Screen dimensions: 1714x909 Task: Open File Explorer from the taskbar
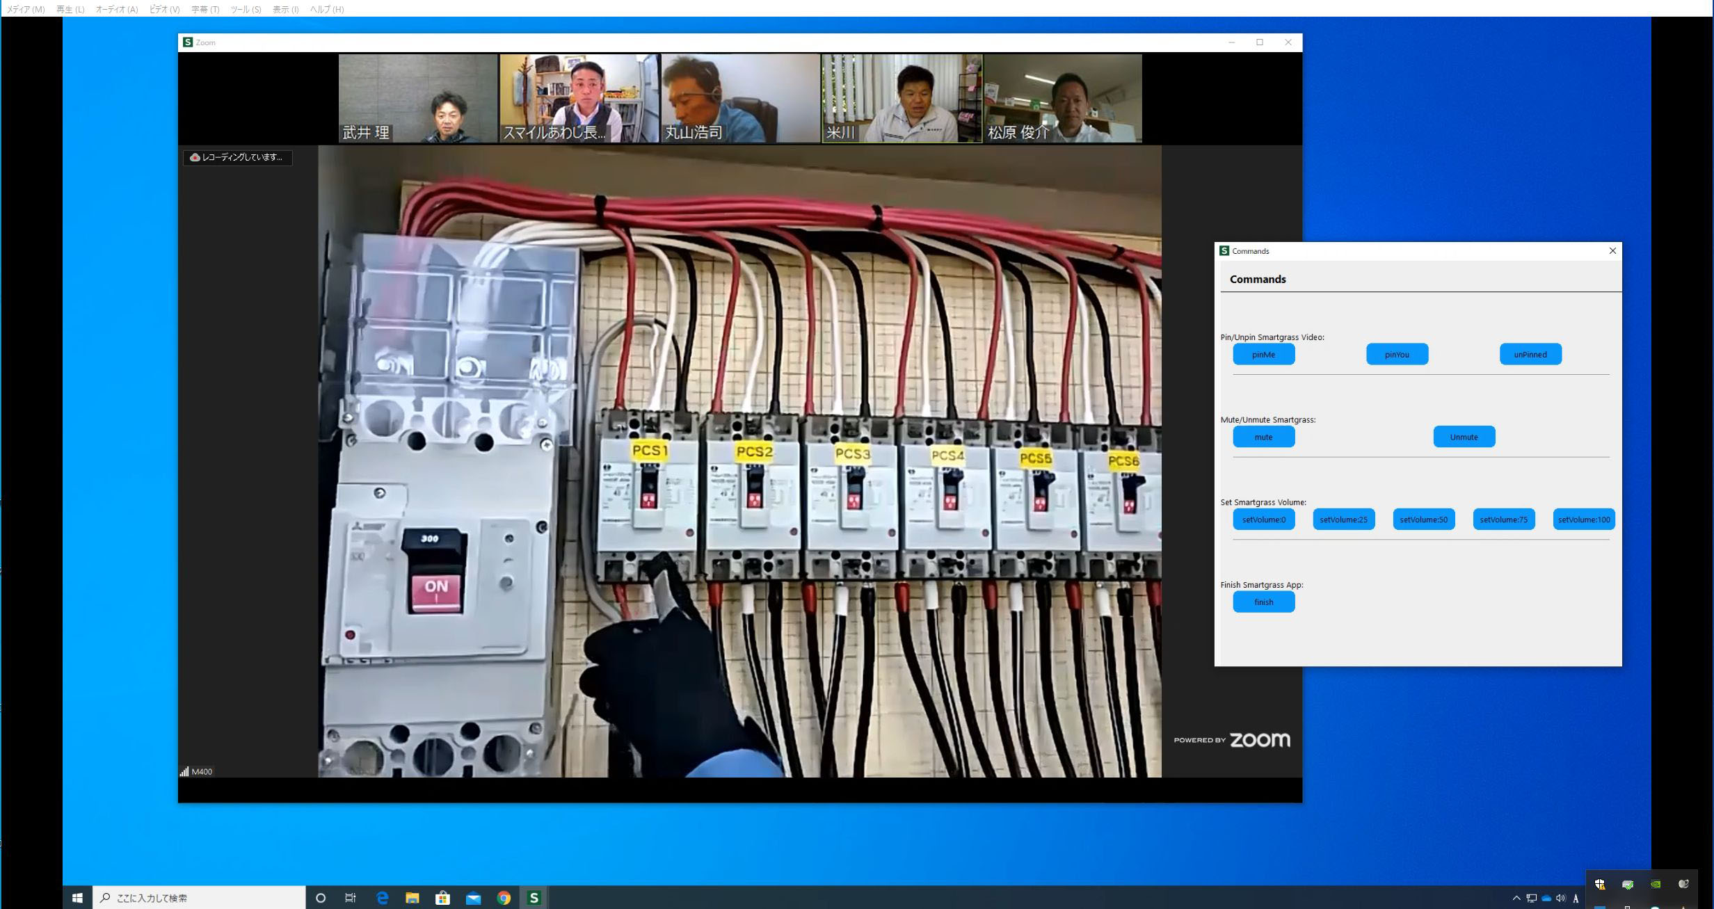[x=413, y=898]
